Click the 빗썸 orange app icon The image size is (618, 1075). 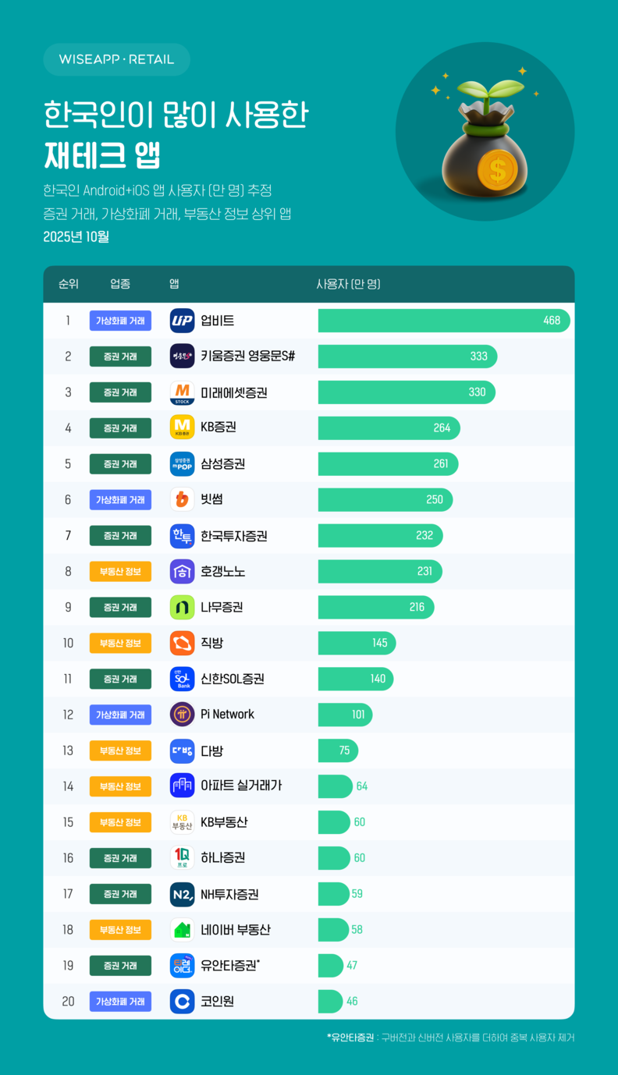pyautogui.click(x=182, y=499)
